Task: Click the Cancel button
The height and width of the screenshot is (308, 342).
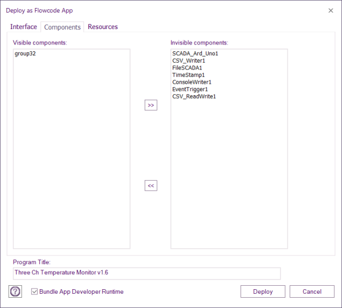Action: [x=312, y=291]
